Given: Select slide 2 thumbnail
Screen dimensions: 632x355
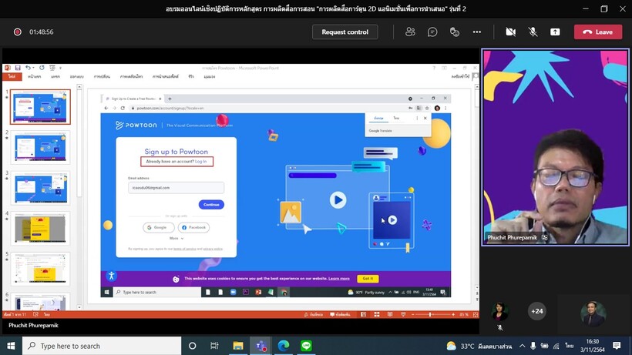Looking at the screenshot, I should coord(40,147).
